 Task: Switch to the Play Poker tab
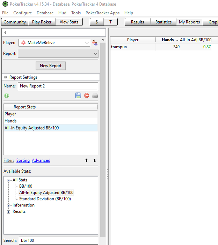(x=42, y=22)
